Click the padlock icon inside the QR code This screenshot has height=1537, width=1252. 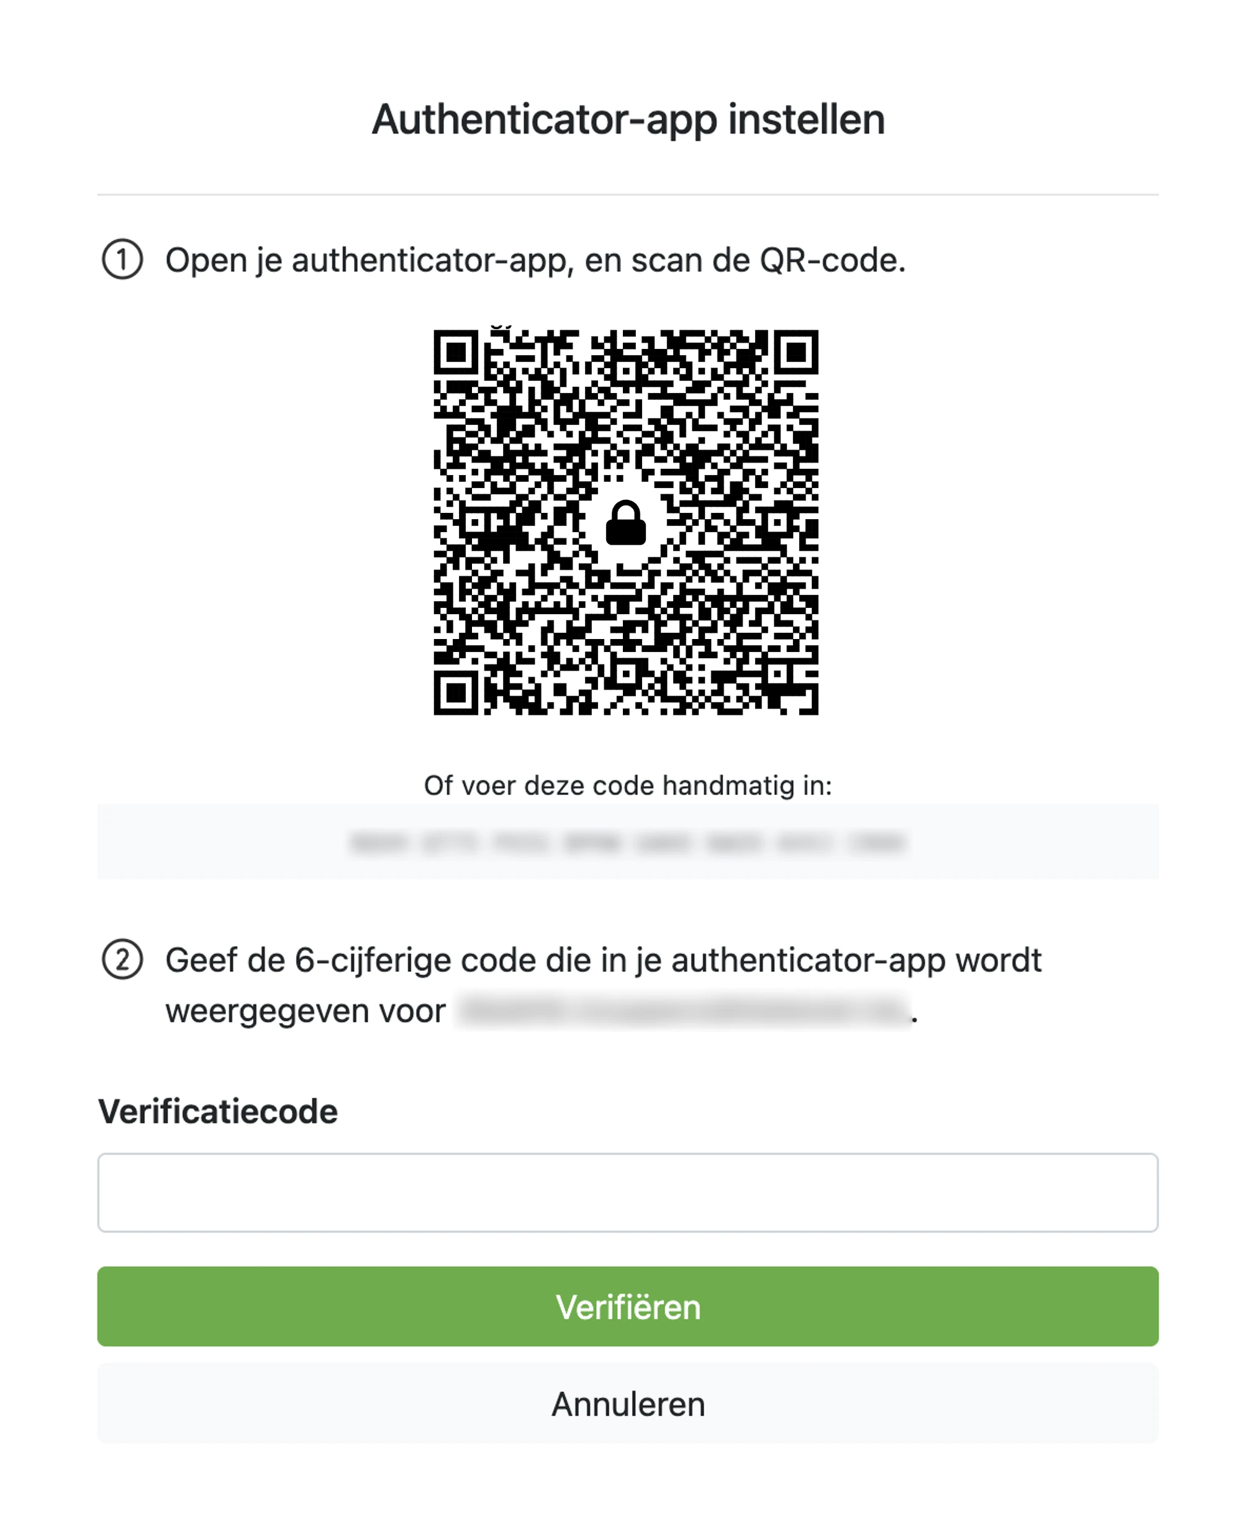pos(625,522)
